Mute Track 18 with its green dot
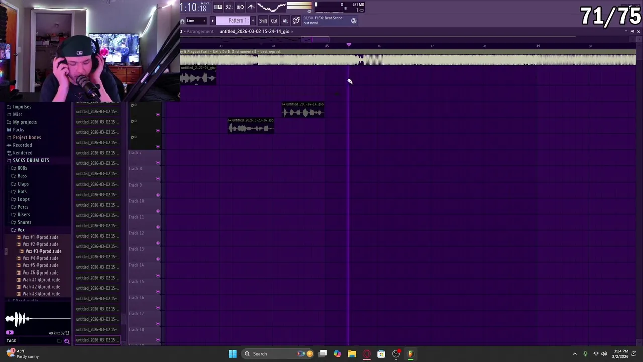 tap(158, 340)
